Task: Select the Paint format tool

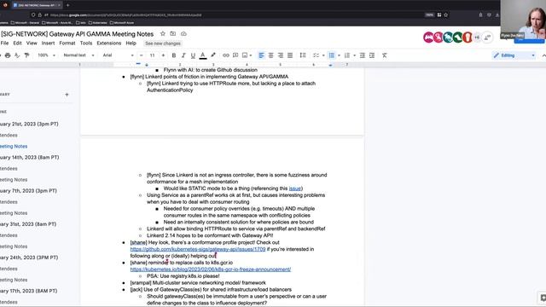Action: (26, 55)
